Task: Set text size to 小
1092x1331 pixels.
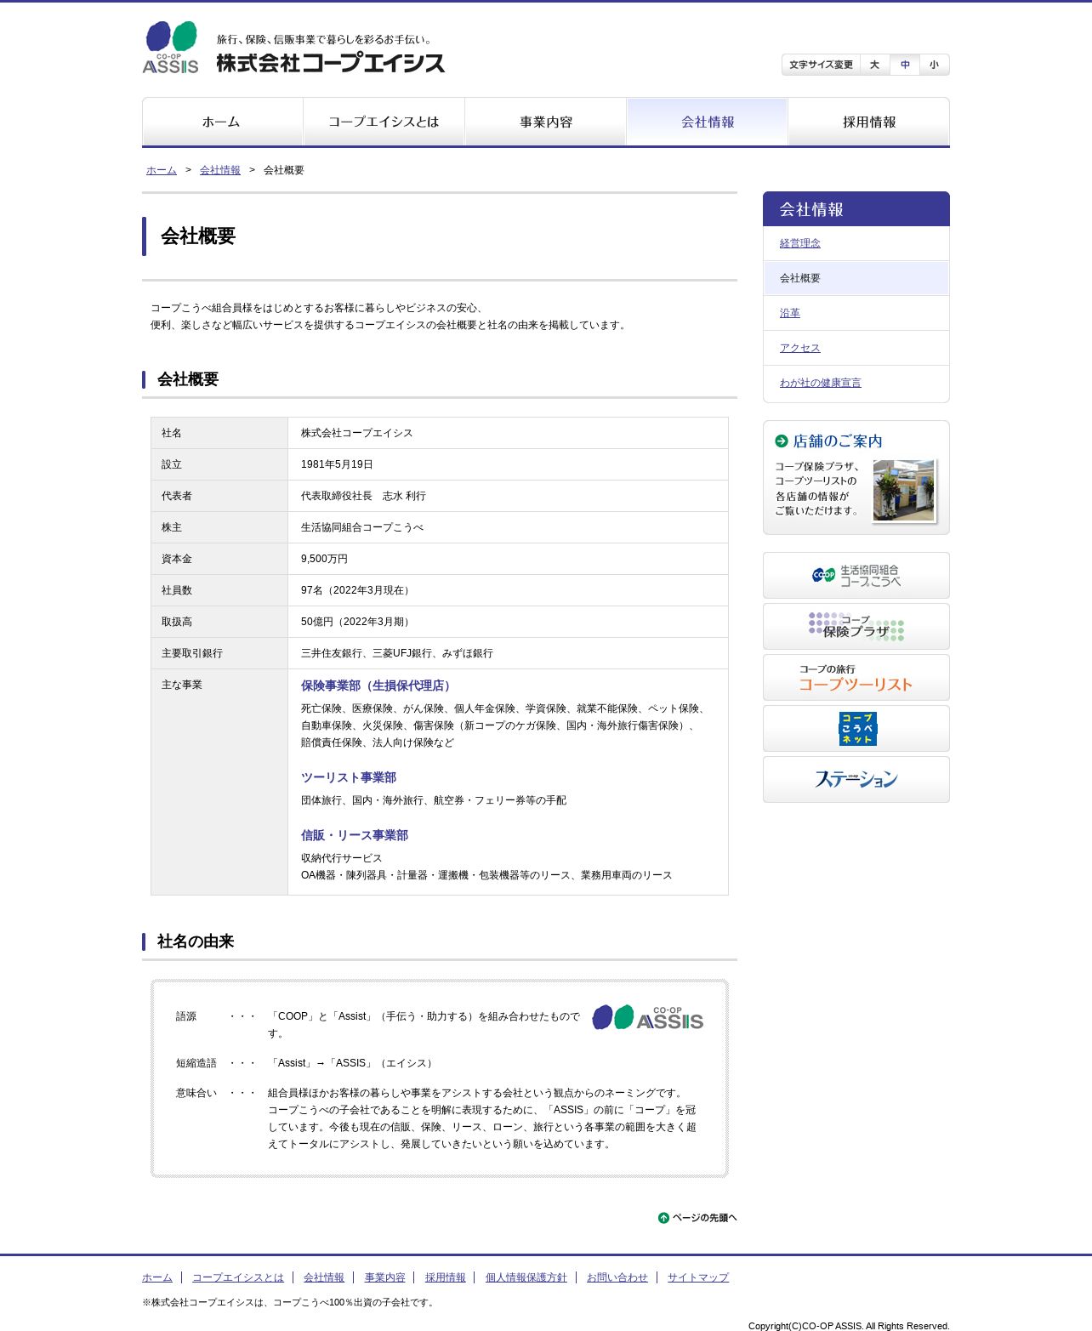Action: pyautogui.click(x=935, y=65)
